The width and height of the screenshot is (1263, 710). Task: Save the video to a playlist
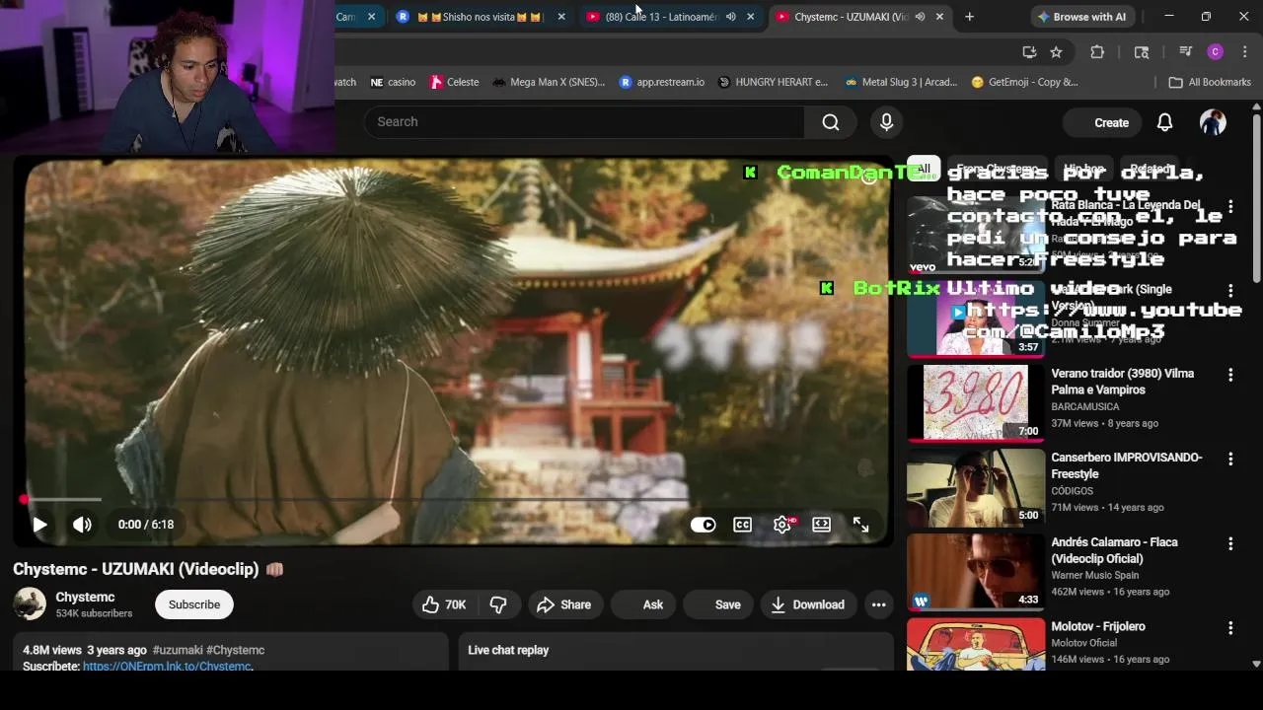(x=719, y=604)
